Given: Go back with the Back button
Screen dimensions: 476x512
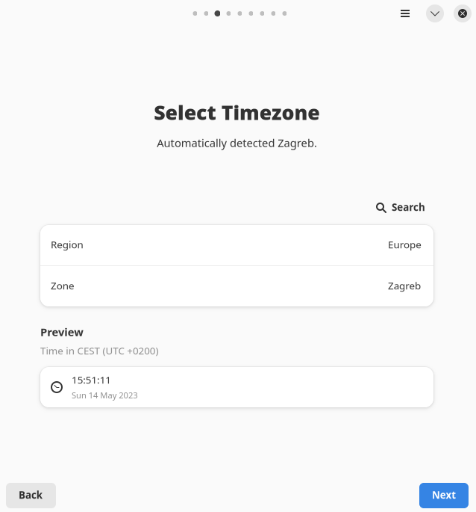Looking at the screenshot, I should click(31, 495).
